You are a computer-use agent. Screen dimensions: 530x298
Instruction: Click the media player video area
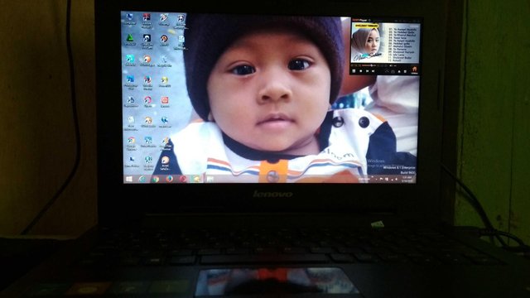[x=385, y=43]
